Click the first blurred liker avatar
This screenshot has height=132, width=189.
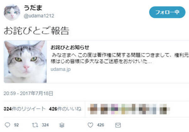pos(94,109)
